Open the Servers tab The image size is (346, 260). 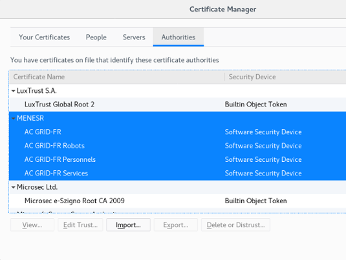click(x=134, y=37)
